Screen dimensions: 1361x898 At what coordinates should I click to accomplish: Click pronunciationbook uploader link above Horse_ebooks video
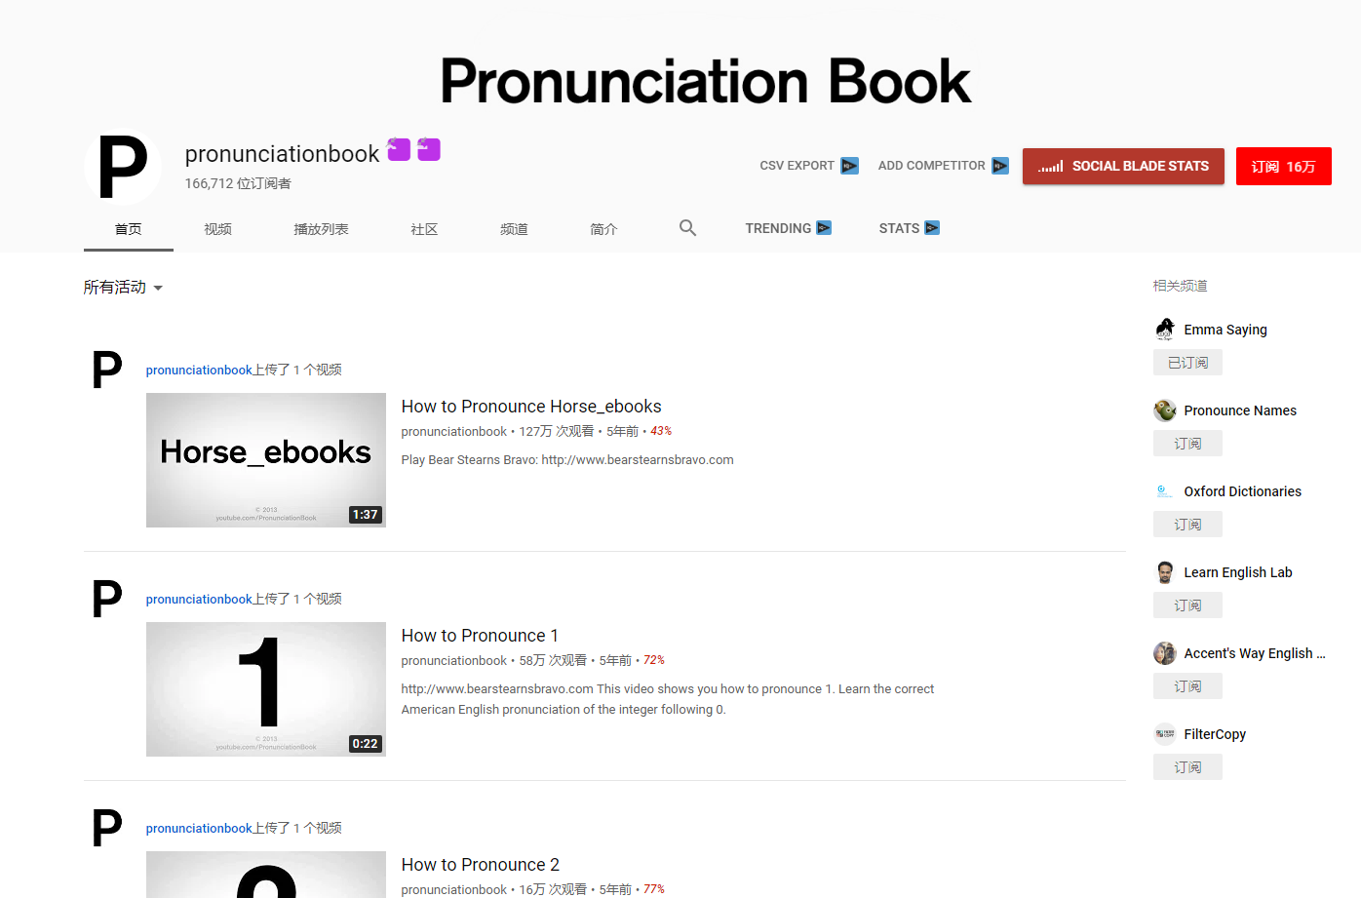point(199,370)
